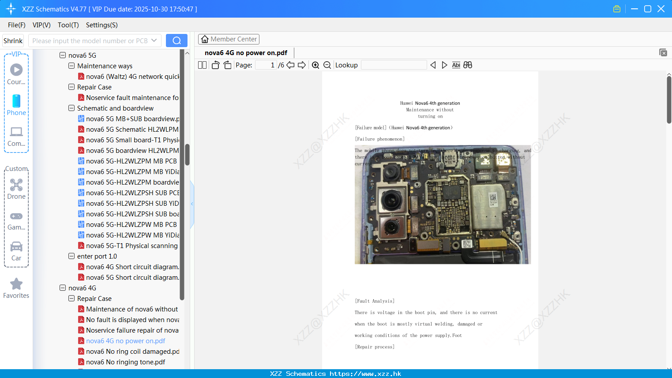Open Noservice fault maintenance file
Viewport: 672px width, 378px height.
[x=128, y=98]
